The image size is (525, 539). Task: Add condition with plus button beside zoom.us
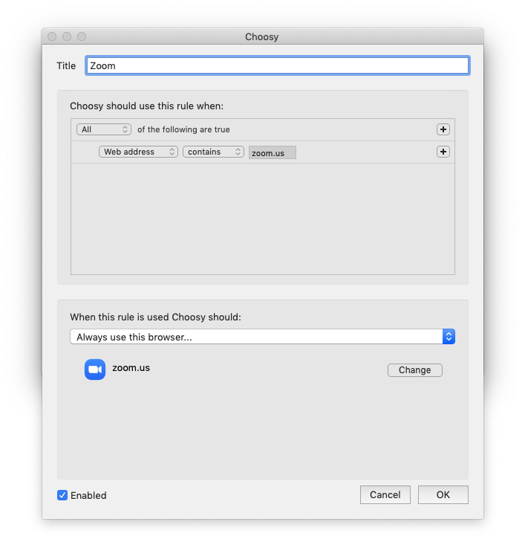(x=443, y=152)
